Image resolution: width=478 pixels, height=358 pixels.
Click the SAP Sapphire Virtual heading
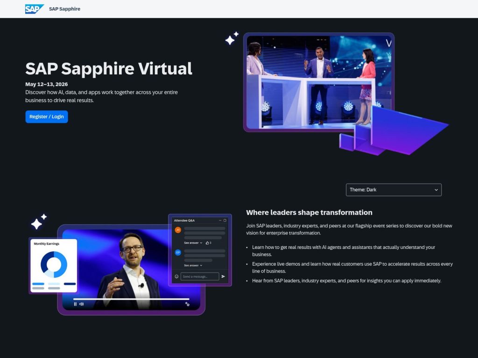(108, 69)
